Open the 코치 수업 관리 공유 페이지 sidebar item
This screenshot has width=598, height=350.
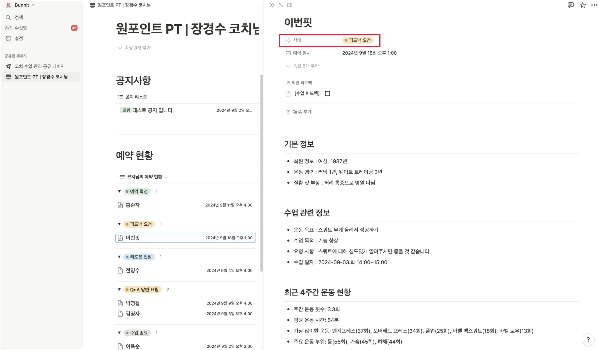[x=39, y=66]
